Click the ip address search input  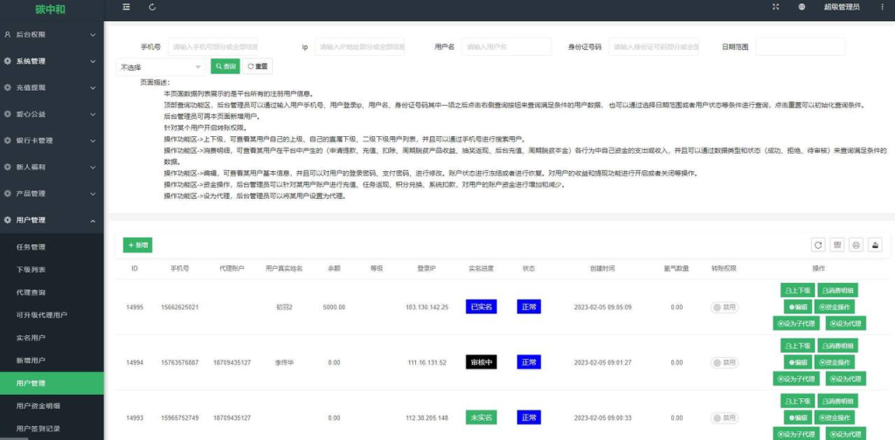point(359,47)
